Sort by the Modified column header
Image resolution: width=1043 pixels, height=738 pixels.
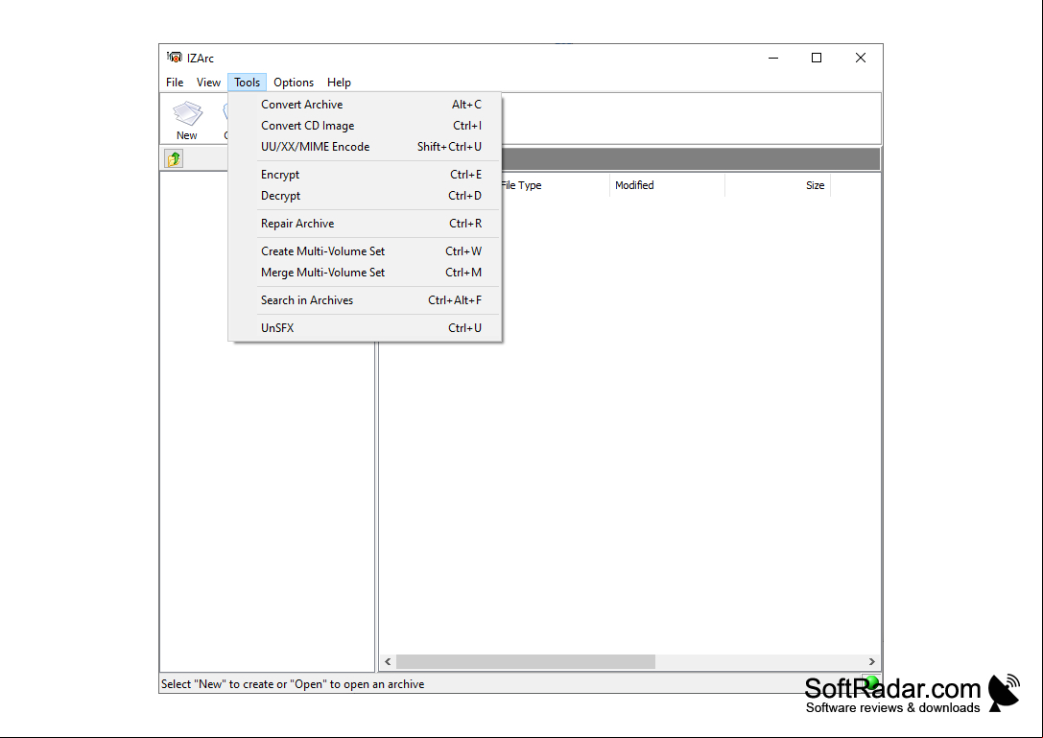(667, 185)
